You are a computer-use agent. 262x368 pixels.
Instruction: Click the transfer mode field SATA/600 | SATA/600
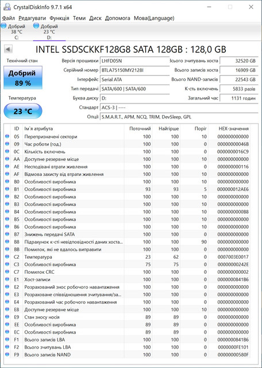point(134,89)
